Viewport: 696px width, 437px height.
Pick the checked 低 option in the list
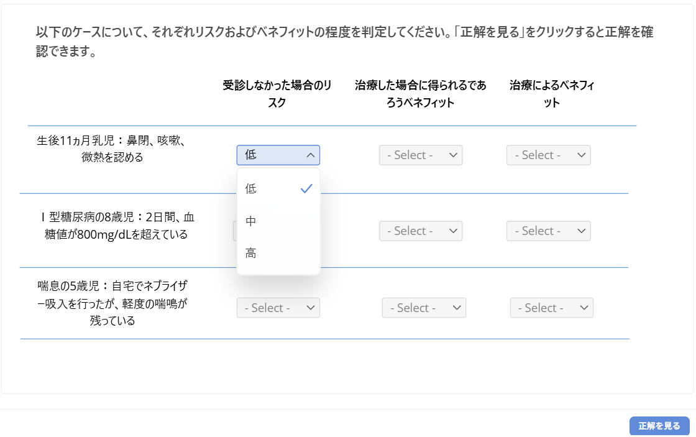[x=278, y=189]
